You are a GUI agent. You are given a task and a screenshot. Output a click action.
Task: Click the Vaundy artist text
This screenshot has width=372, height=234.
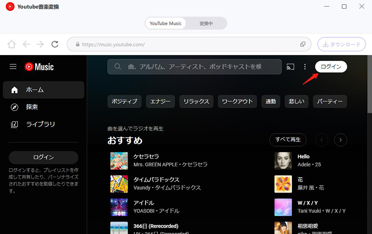coord(142,188)
